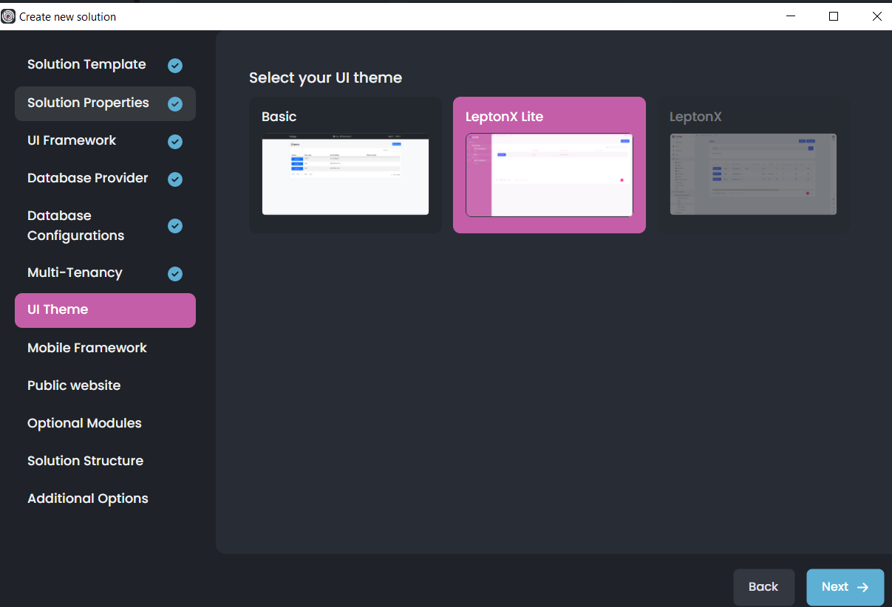Click Next to continue the wizard
The height and width of the screenshot is (607, 892).
pos(845,587)
